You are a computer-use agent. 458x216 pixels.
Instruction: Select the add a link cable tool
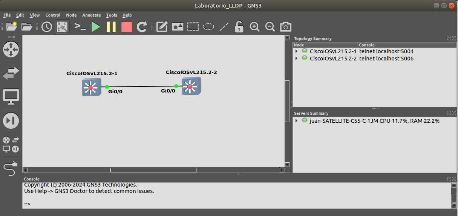[11, 168]
